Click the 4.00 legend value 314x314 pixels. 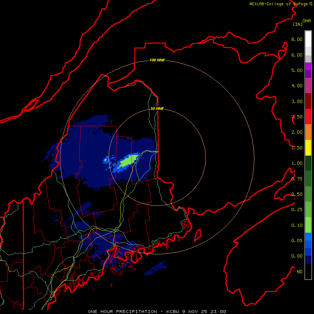(297, 86)
